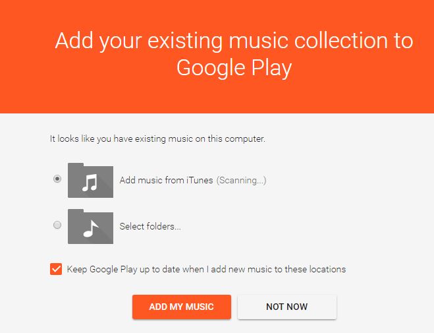Click the "It looks like you have existing music" text
Viewport: 434px width, 333px height.
(157, 139)
